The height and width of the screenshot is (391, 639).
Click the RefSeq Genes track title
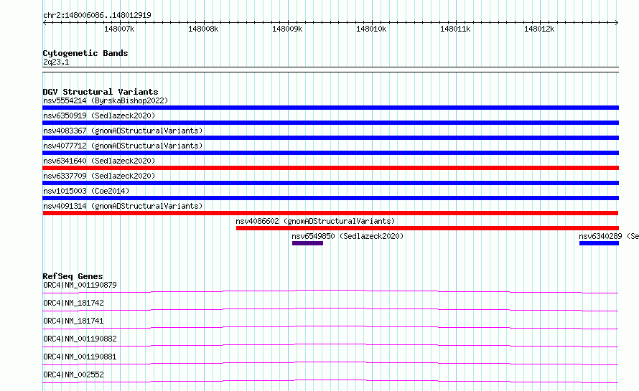pyautogui.click(x=73, y=276)
